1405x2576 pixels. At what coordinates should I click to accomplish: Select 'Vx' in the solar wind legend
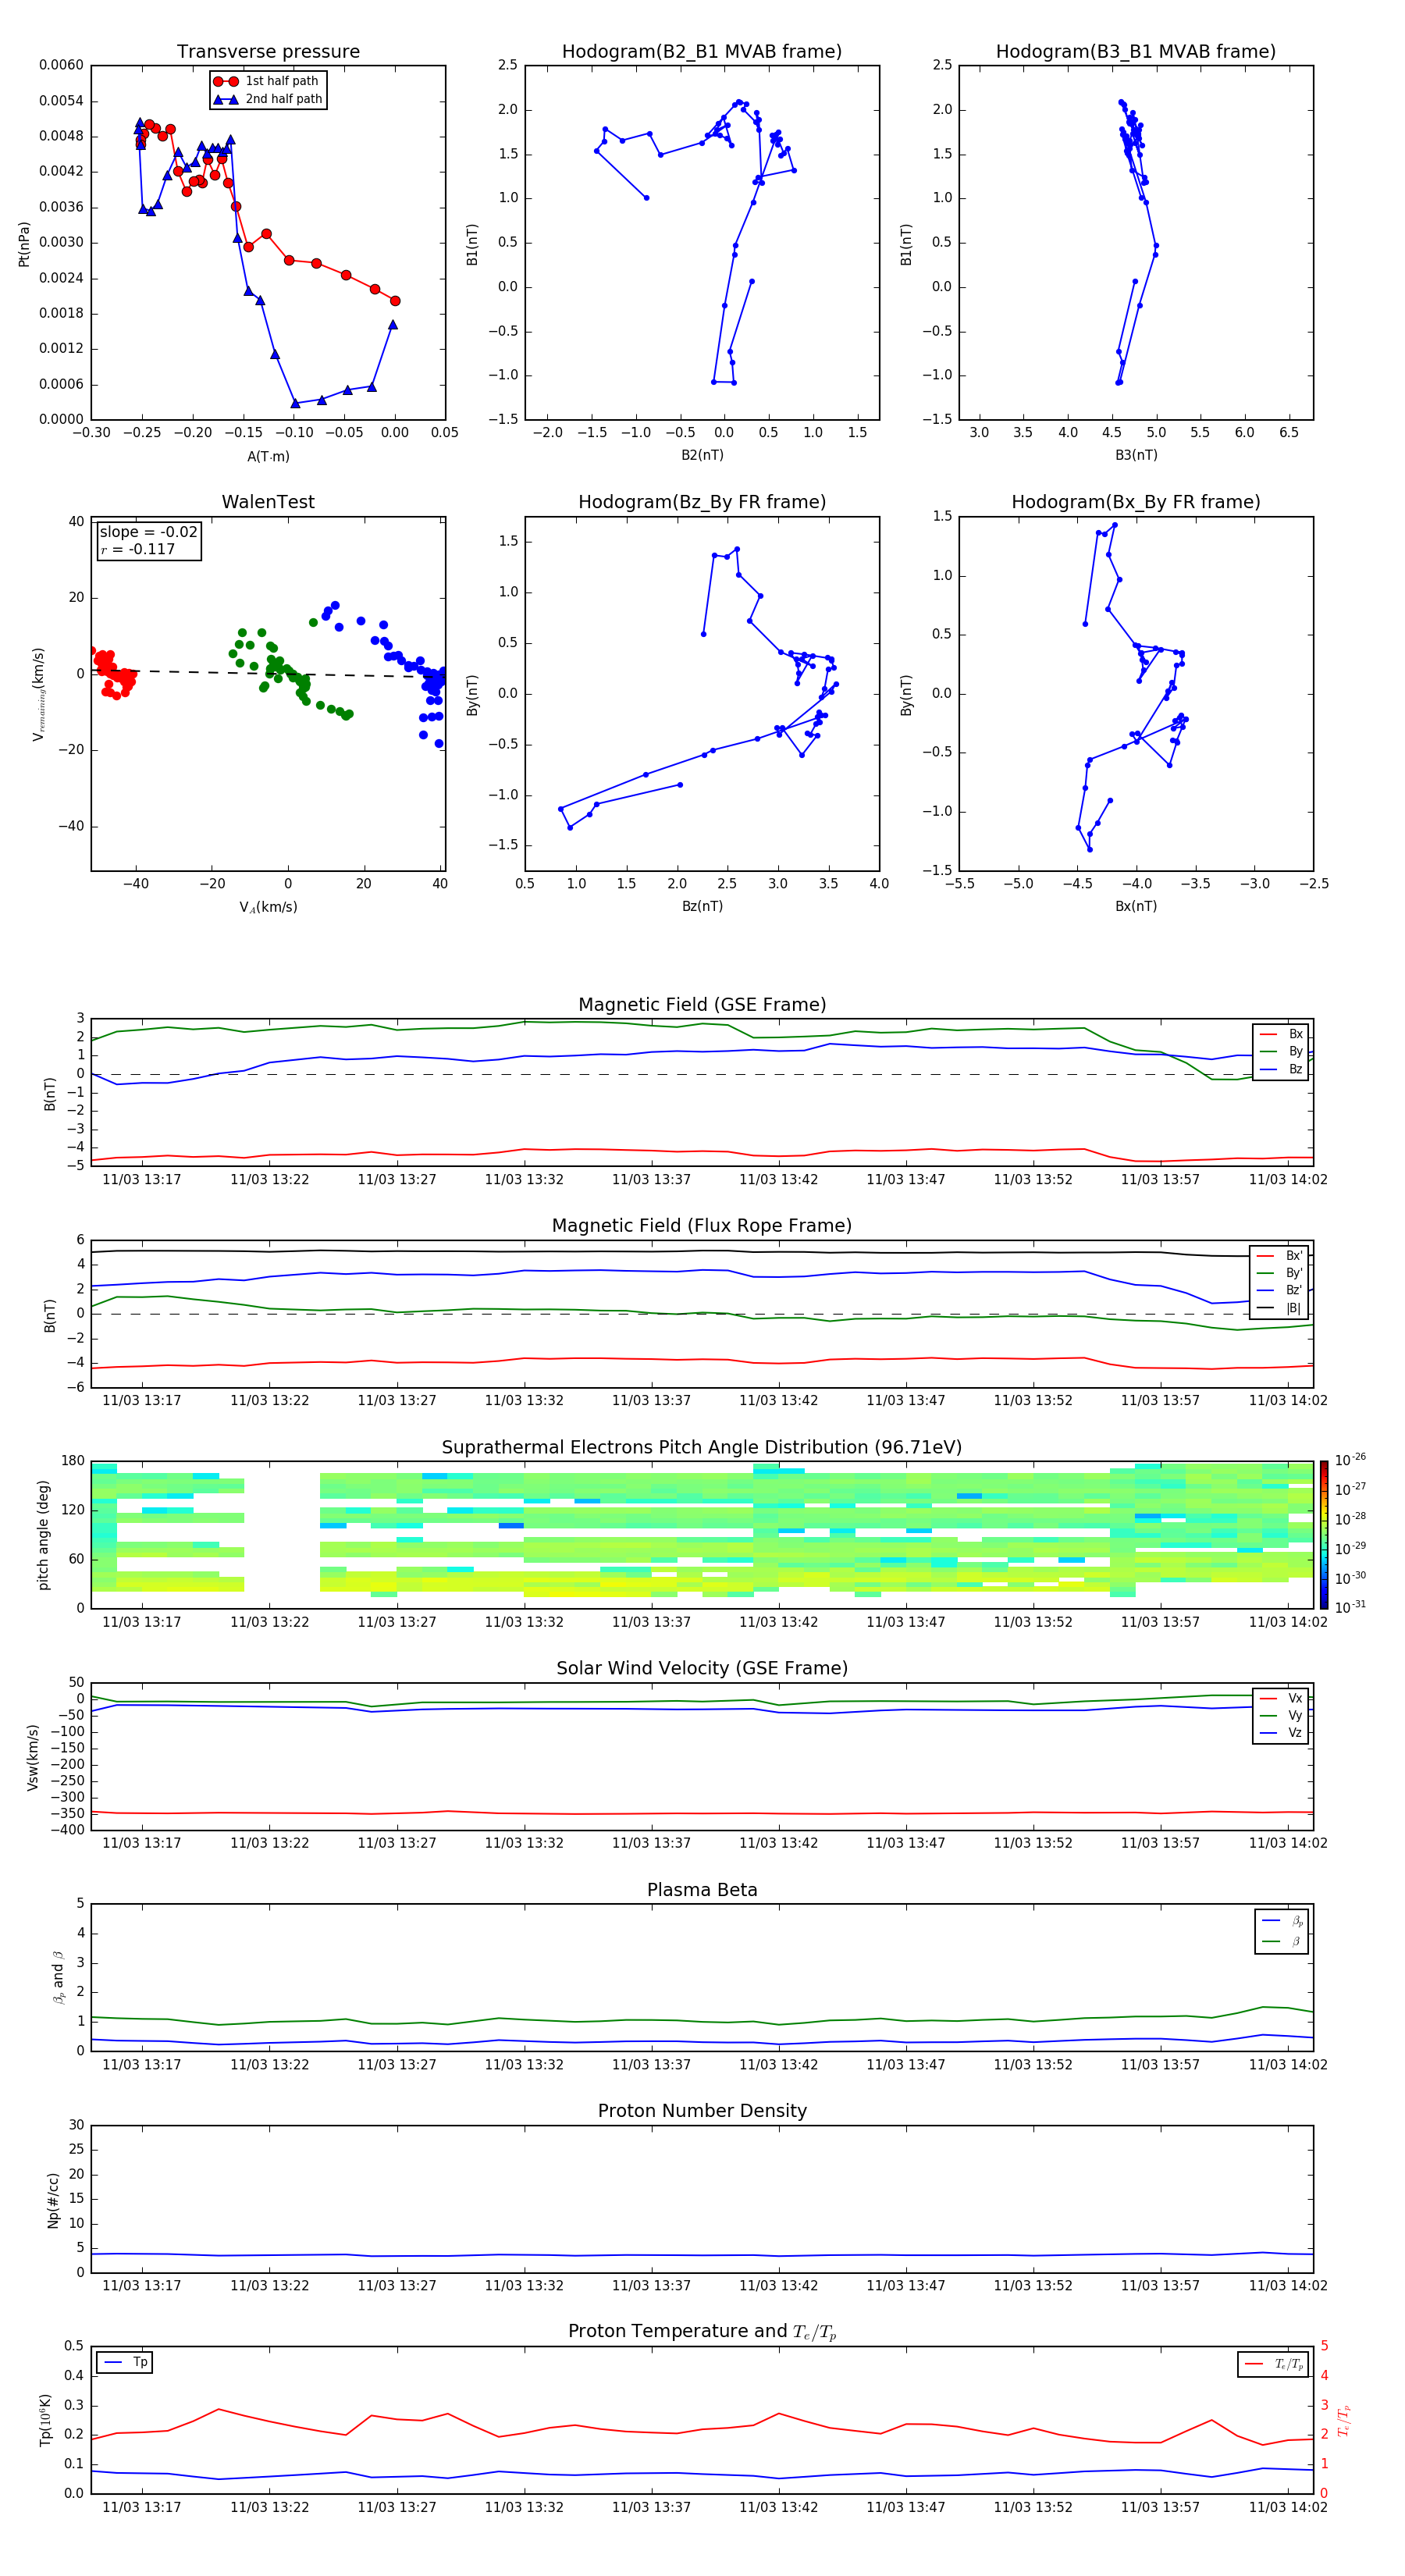click(1281, 1698)
